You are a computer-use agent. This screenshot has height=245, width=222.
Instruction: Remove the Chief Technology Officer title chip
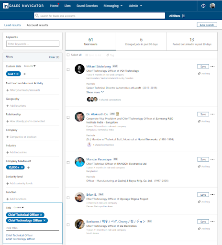[x=44, y=221]
